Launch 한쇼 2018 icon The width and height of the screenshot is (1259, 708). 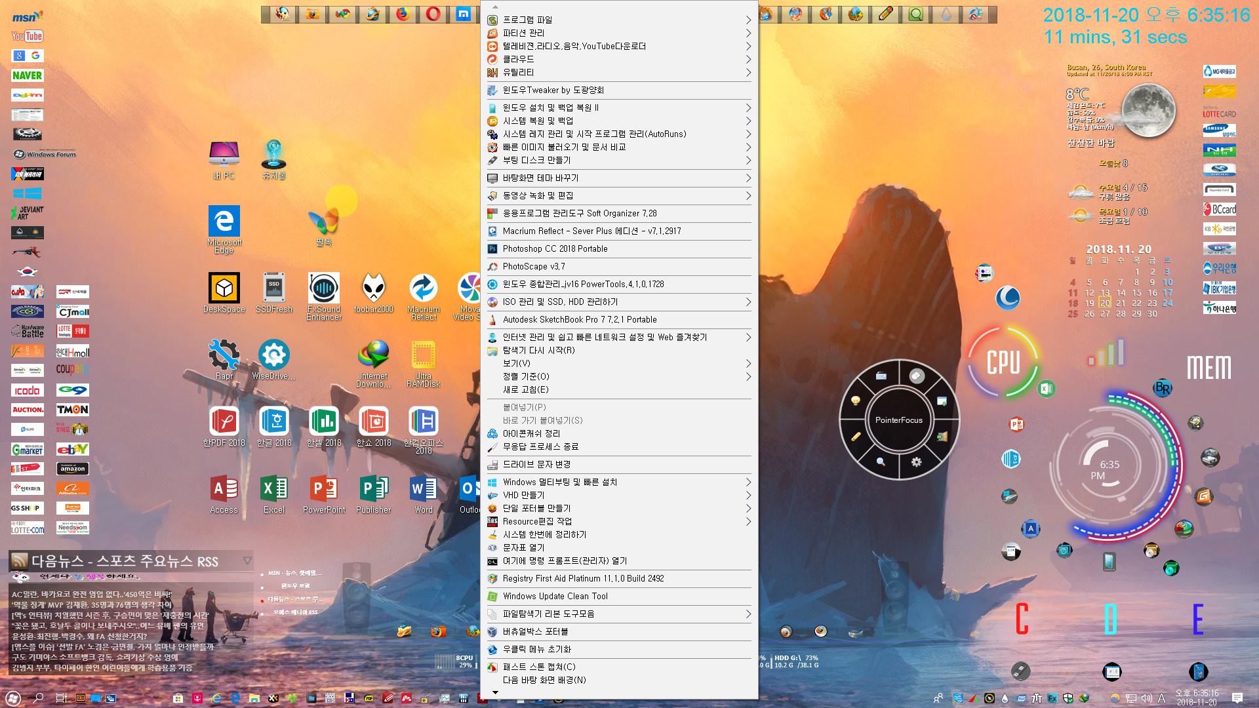click(x=374, y=427)
